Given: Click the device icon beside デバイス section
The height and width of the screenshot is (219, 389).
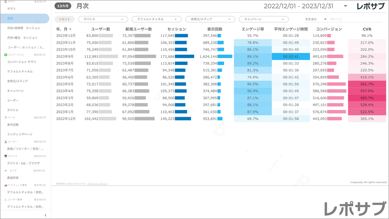Looking at the screenshot, I should 5,156.
